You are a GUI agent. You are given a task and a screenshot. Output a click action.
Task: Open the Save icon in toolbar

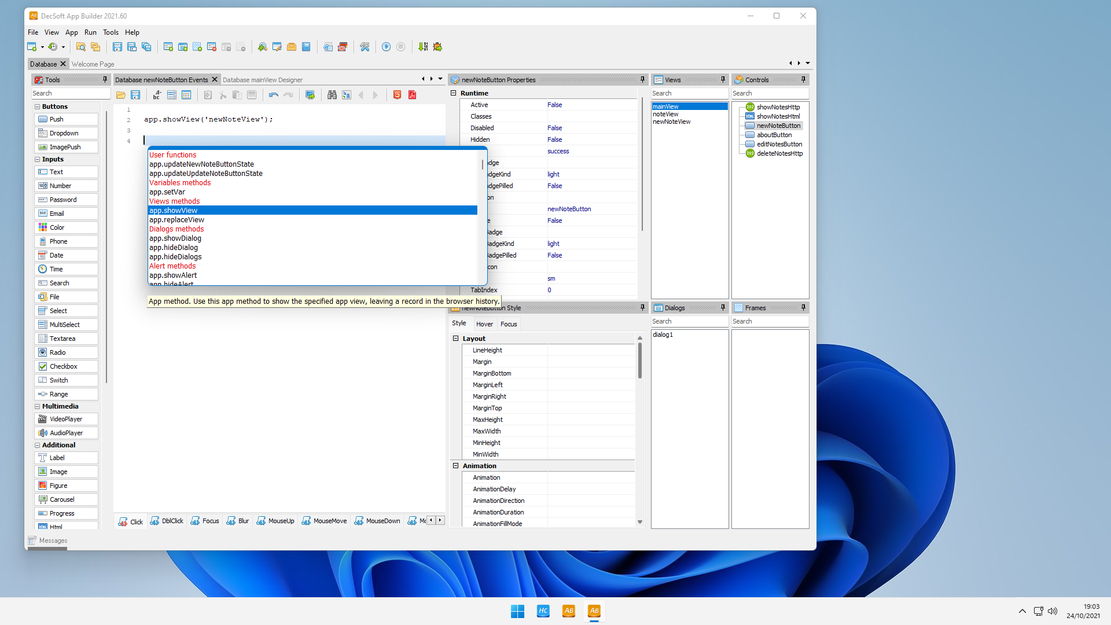116,47
